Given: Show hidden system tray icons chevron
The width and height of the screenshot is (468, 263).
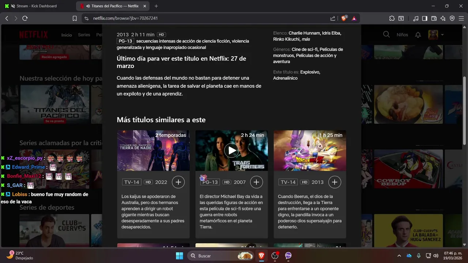Looking at the screenshot, I should [399, 256].
